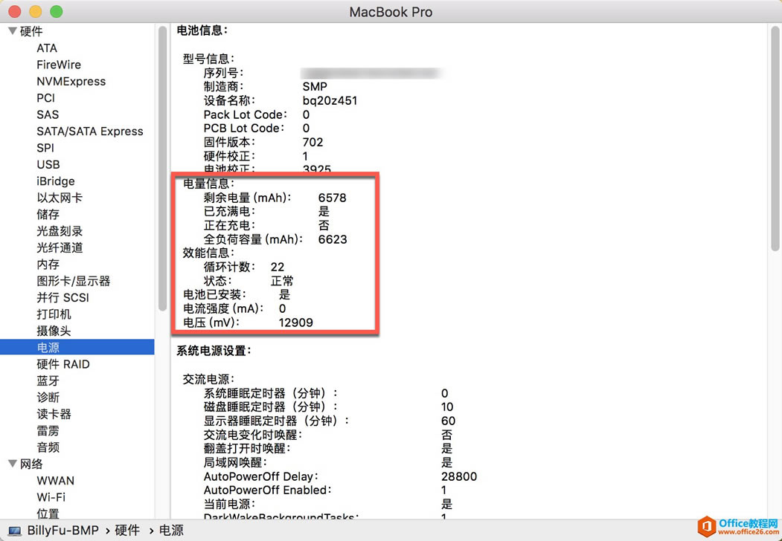Click the detail pane's vertical scrollbar
782x541 pixels.
pyautogui.click(x=775, y=138)
